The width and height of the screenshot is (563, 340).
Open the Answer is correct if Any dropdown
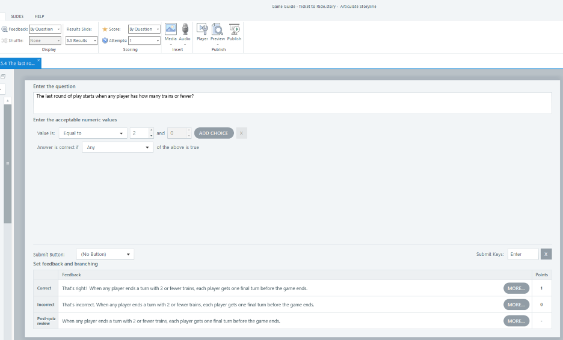coord(118,147)
